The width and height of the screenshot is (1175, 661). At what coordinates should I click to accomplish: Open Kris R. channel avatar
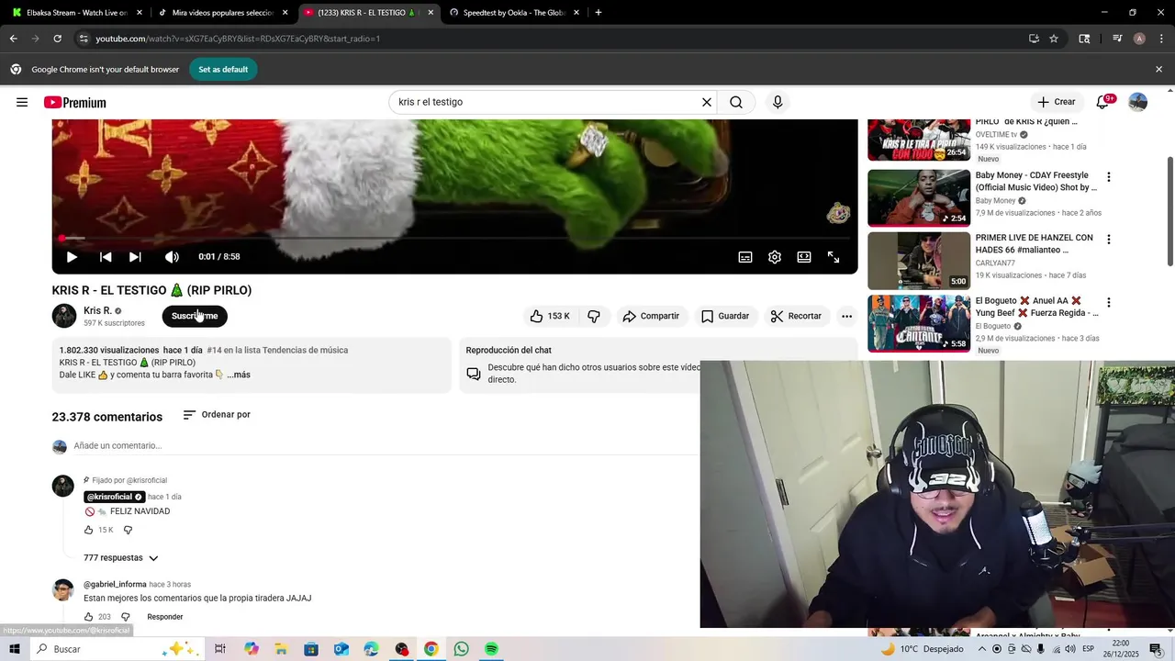(64, 316)
